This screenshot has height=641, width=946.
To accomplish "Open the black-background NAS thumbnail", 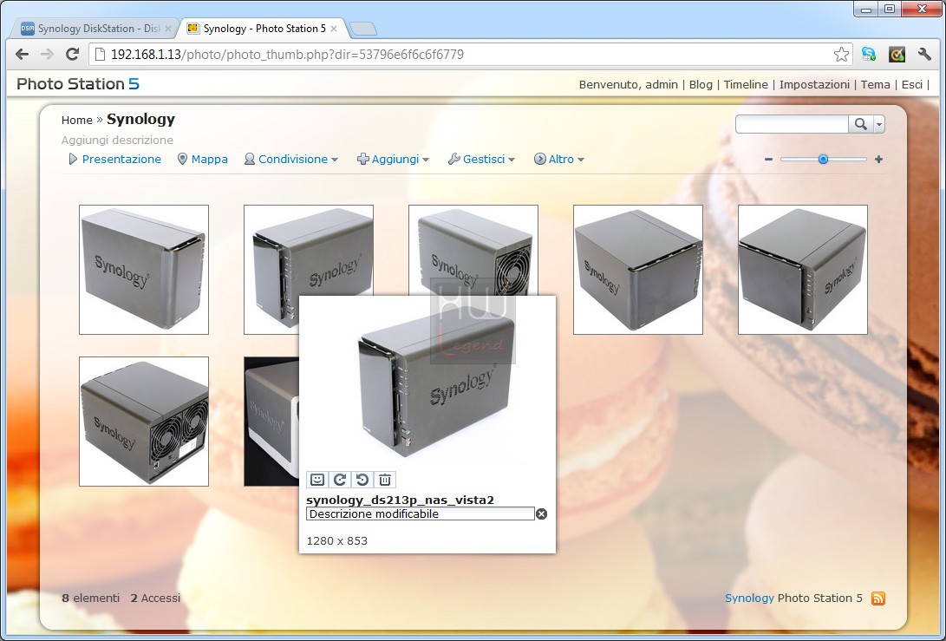I will click(x=271, y=422).
